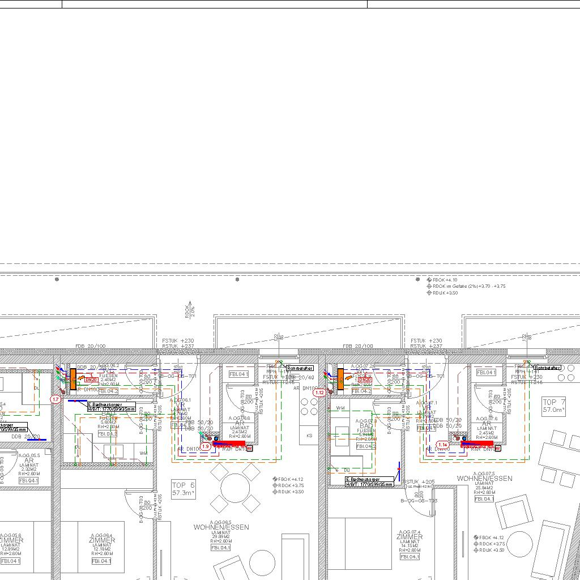Select the red radiator bar near marker 1.9

pos(229,443)
